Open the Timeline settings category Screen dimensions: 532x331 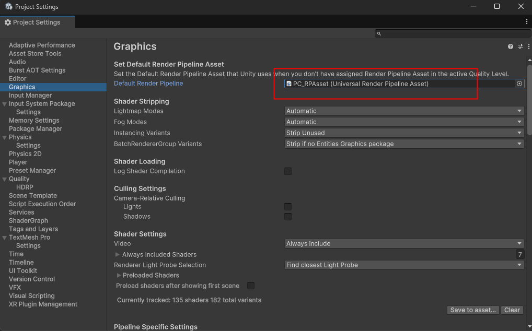(x=21, y=263)
